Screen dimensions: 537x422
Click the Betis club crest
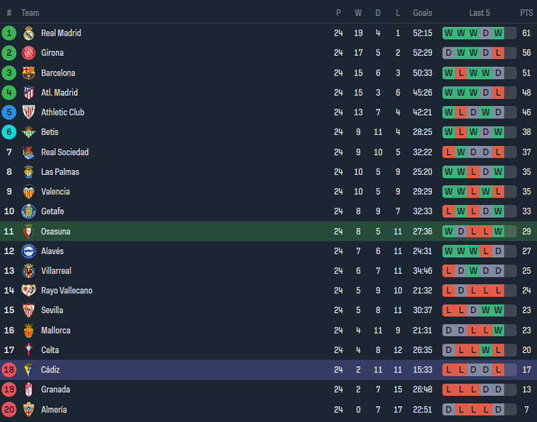[x=28, y=132]
